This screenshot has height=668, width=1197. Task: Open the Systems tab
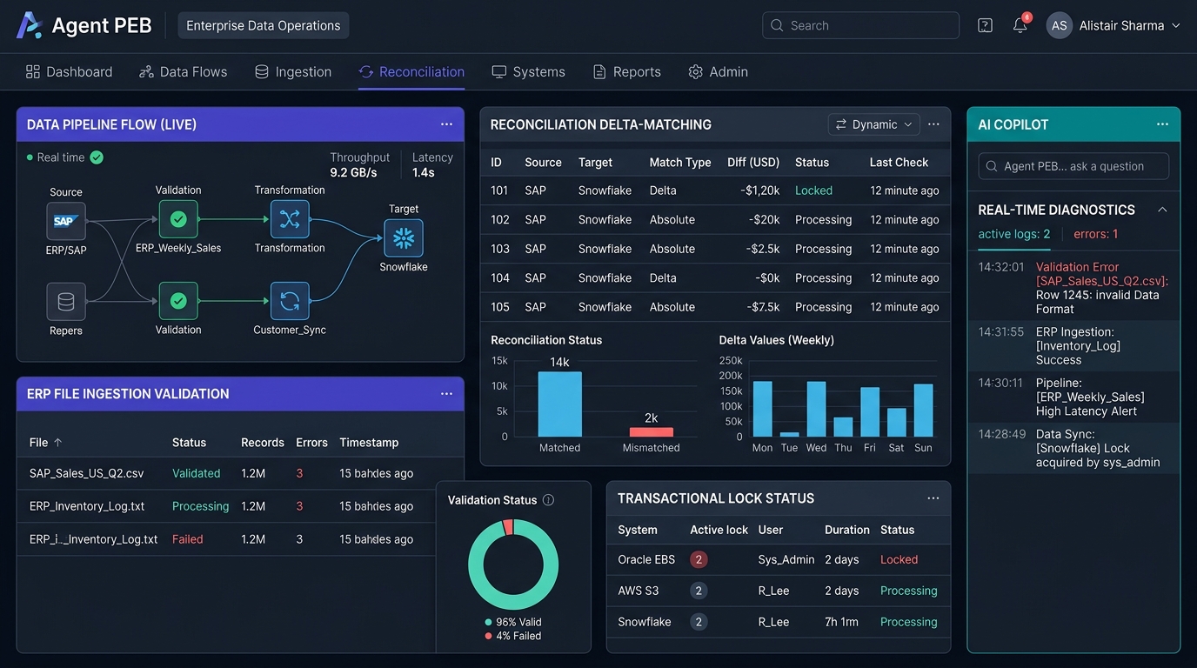point(528,72)
